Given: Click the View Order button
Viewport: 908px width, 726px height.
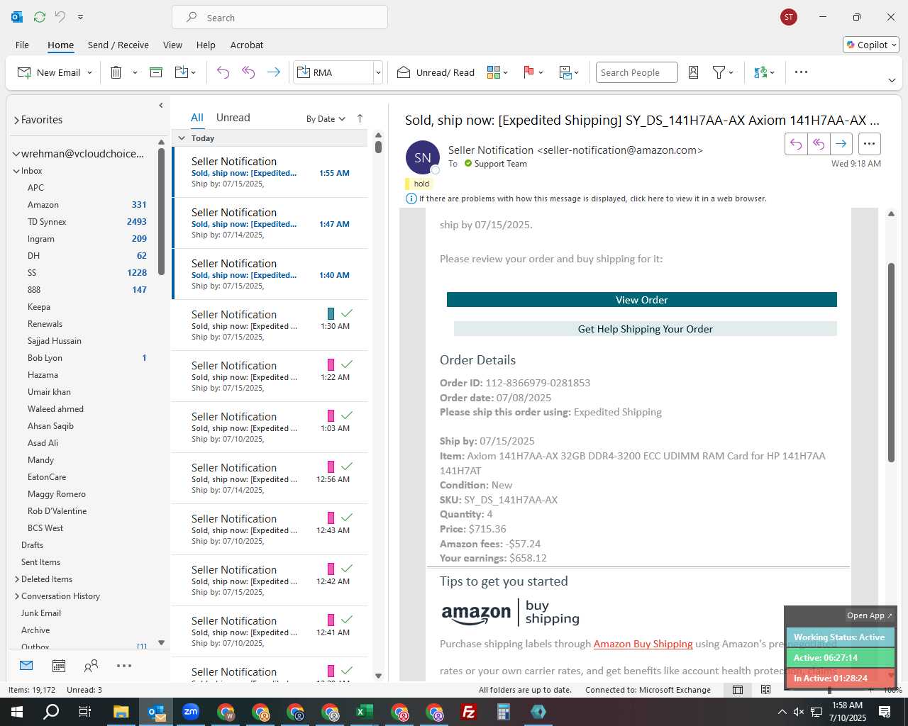Looking at the screenshot, I should coord(642,300).
